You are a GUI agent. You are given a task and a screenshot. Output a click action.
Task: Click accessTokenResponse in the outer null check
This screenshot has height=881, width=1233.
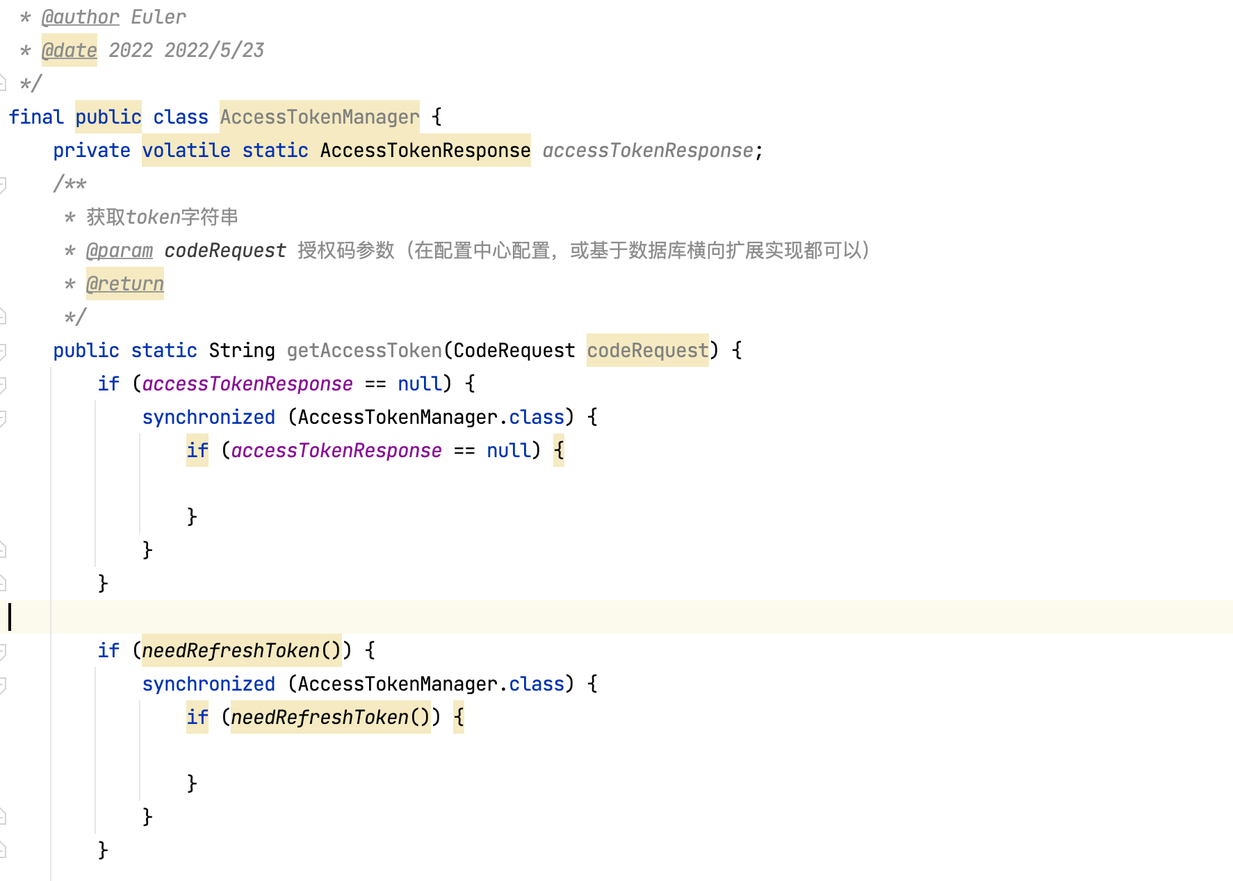click(x=247, y=384)
